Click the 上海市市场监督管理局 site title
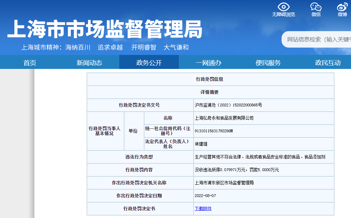Image resolution: width=351 pixels, height=218 pixels. point(105,29)
